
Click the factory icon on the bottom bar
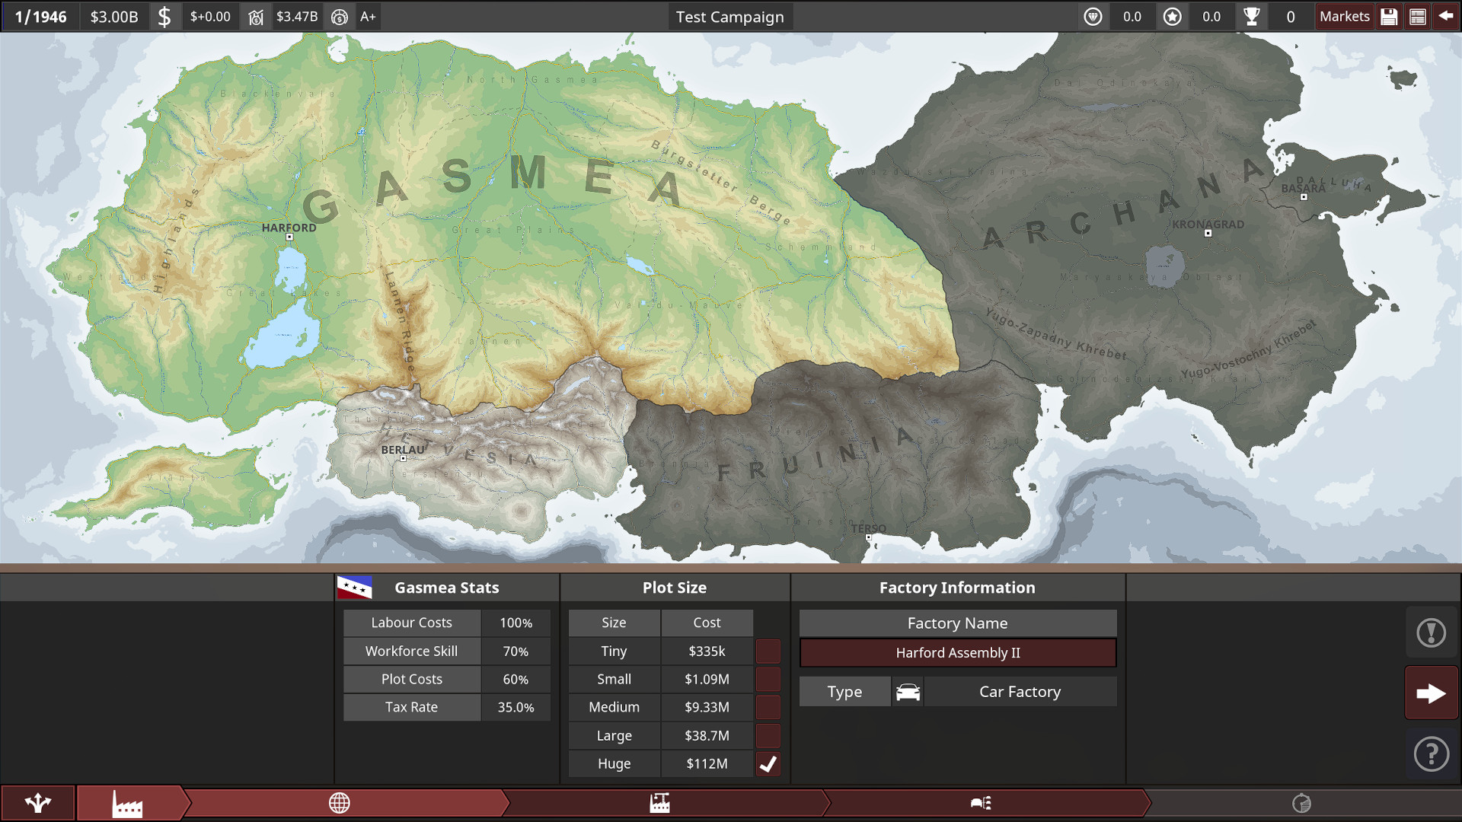(x=128, y=803)
